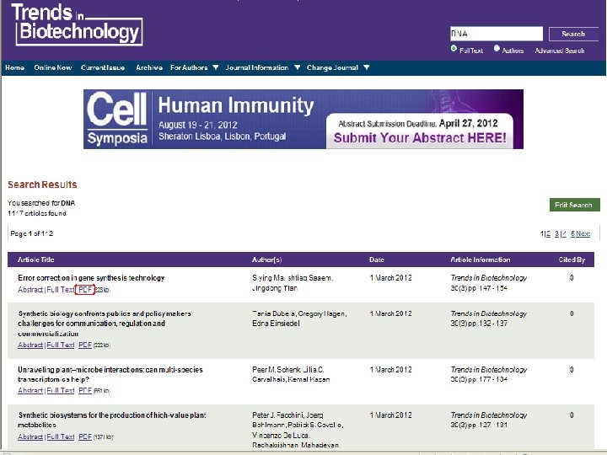Viewport: 607px width, 455px height.
Task: Click the Trends in Biotechnology logo
Action: [76, 24]
